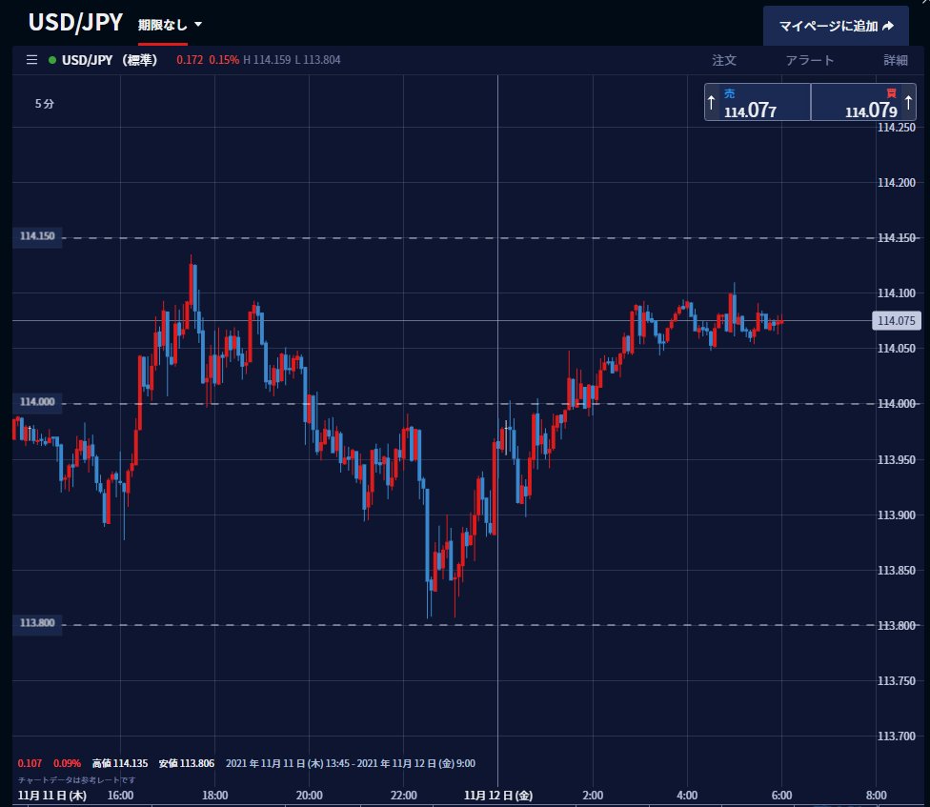This screenshot has height=807, width=930.
Task: Click the share arrow on マイページに追加
Action: 888,26
